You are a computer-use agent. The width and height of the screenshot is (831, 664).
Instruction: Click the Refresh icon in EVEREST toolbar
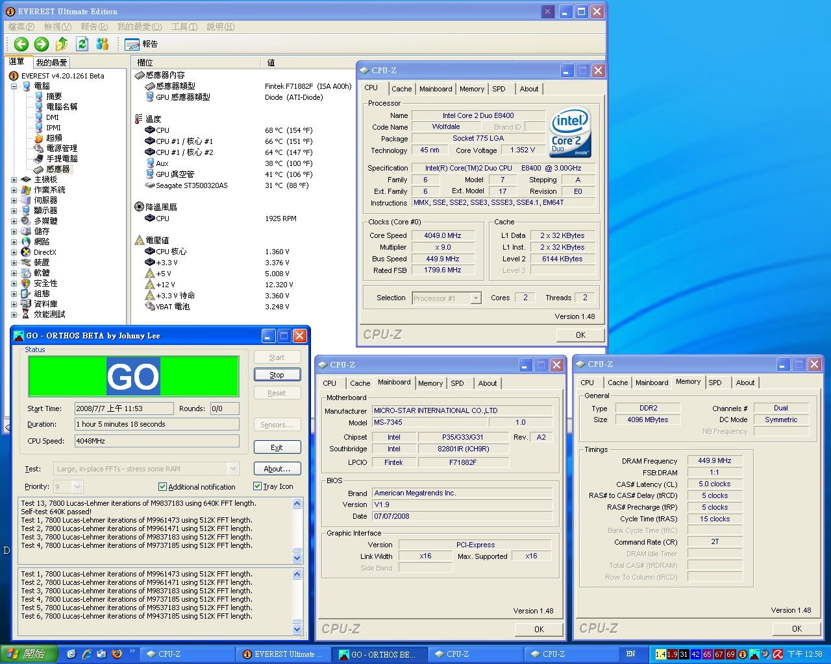pyautogui.click(x=82, y=44)
